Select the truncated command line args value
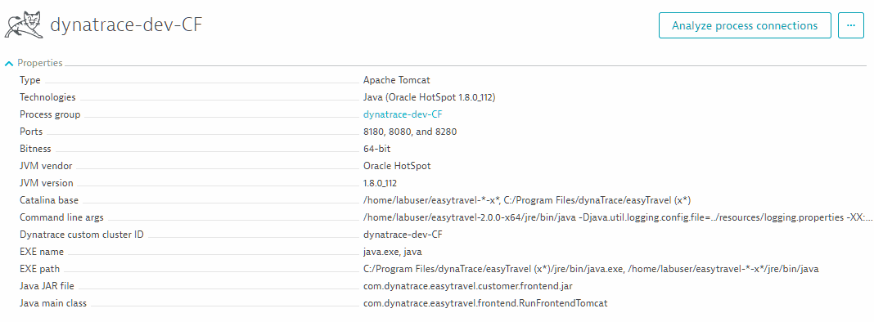874x322 pixels. [x=618, y=217]
